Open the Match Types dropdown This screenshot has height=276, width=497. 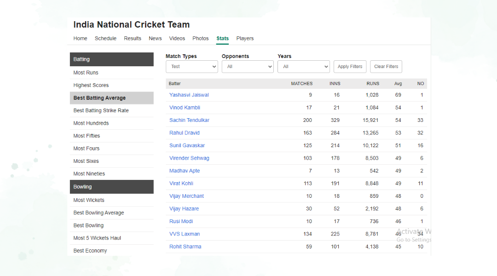coord(191,67)
